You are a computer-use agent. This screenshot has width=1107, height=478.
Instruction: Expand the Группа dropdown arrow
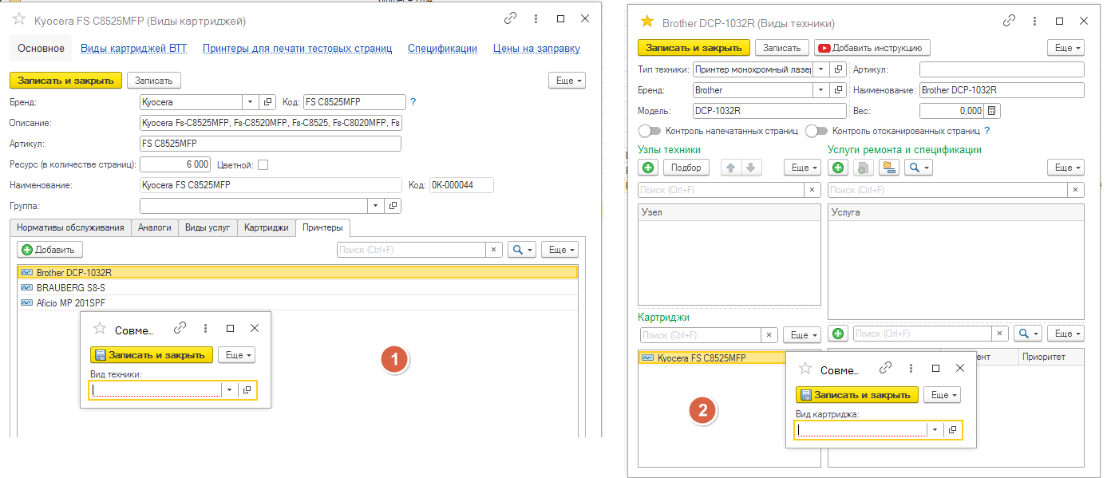[376, 206]
